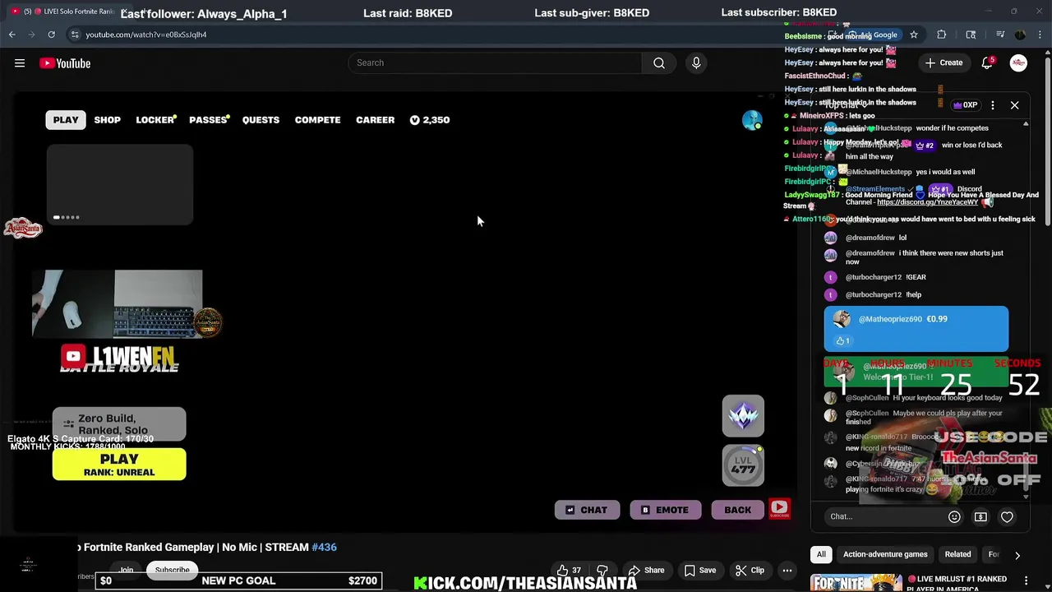1052x592 pixels.
Task: Send a heart reaction in chat
Action: click(1007, 516)
